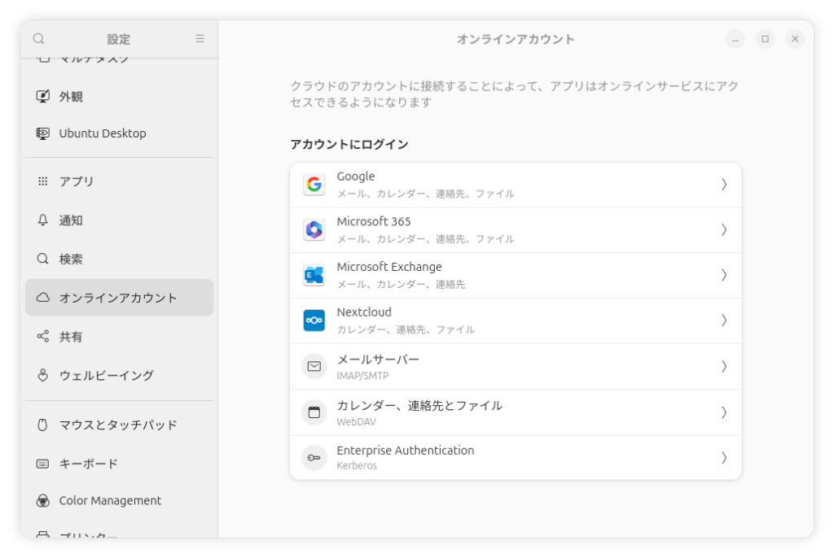
Task: Open the search icon in the header bar
Action: click(x=37, y=38)
